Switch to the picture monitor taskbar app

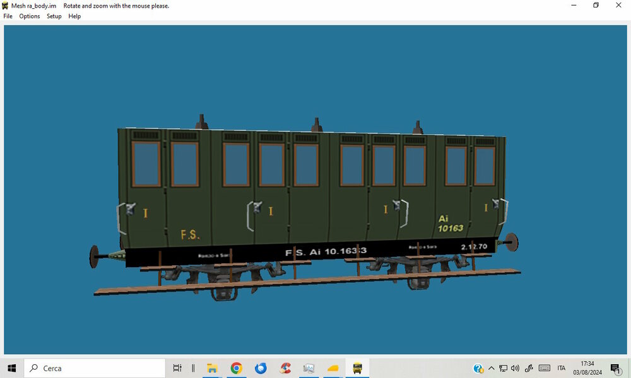pyautogui.click(x=309, y=368)
